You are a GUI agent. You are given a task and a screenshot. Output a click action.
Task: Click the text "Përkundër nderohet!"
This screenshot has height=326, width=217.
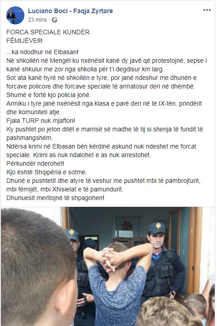point(35,163)
